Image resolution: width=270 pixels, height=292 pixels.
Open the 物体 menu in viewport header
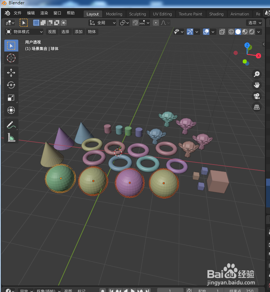[92, 32]
